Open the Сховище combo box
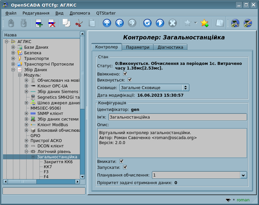The height and width of the screenshot is (205, 259). pyautogui.click(x=154, y=88)
